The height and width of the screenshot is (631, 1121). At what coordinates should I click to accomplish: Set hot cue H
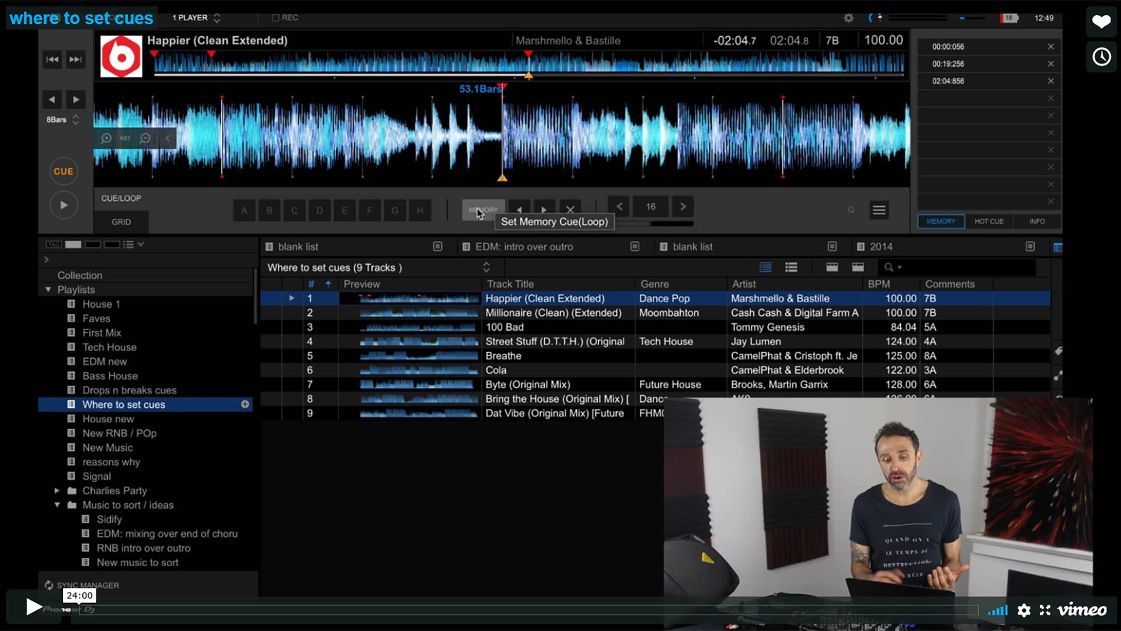[x=420, y=210]
